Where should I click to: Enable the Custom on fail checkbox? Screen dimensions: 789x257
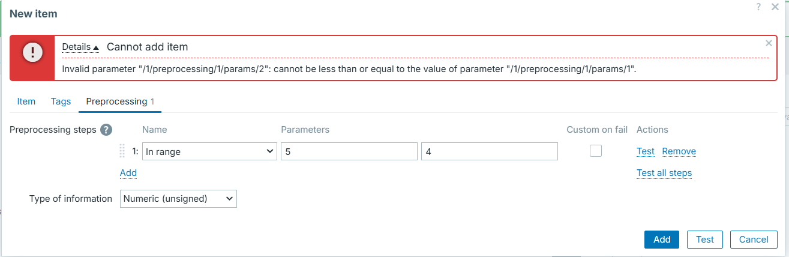tap(596, 151)
